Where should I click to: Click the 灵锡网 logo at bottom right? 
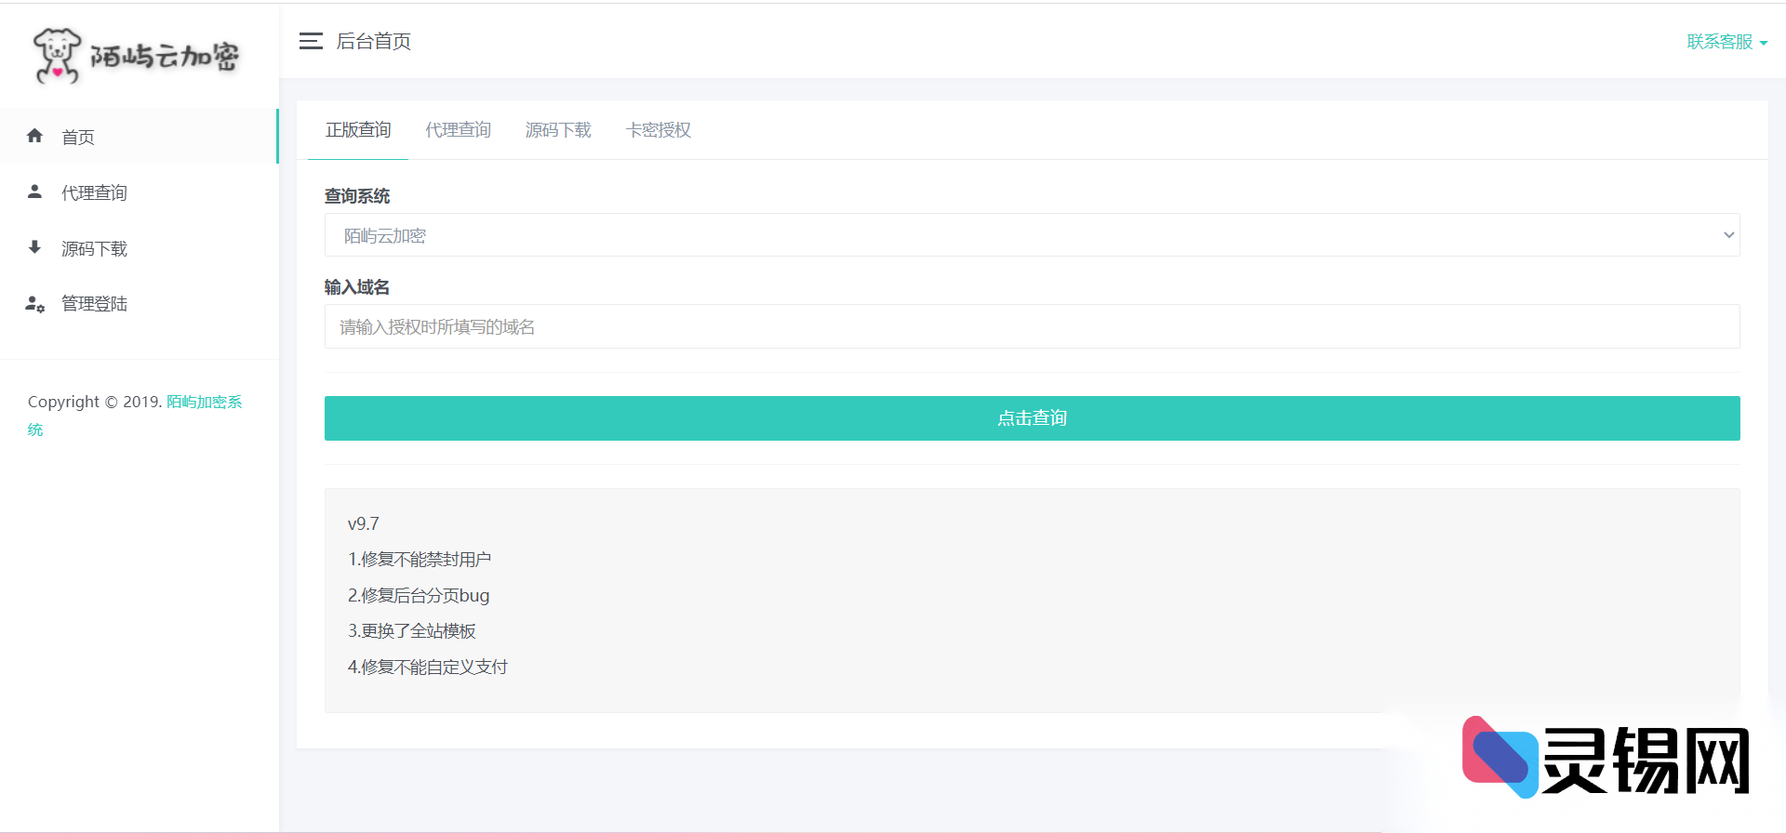click(x=1606, y=759)
